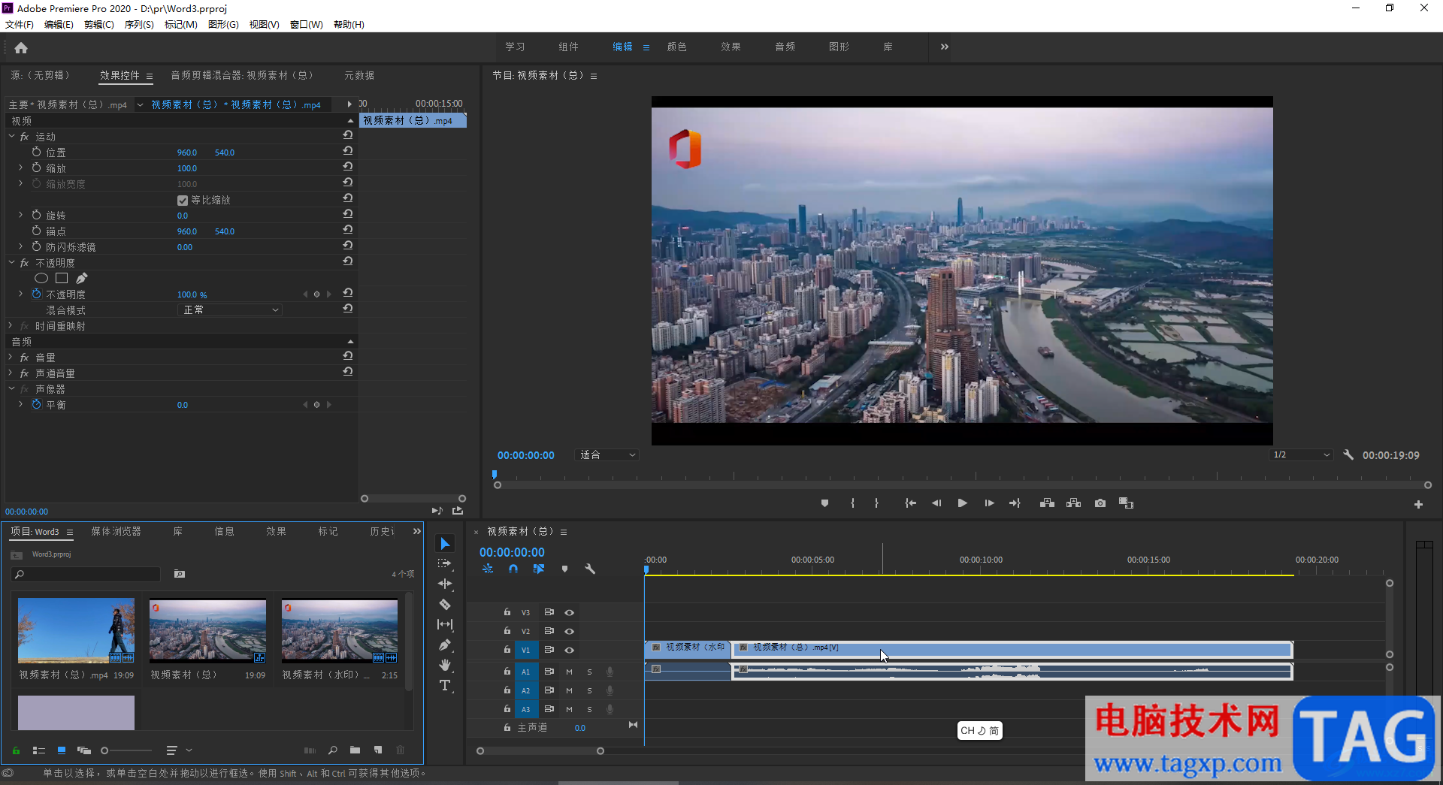Expand the Time Remapping effect

click(x=11, y=326)
